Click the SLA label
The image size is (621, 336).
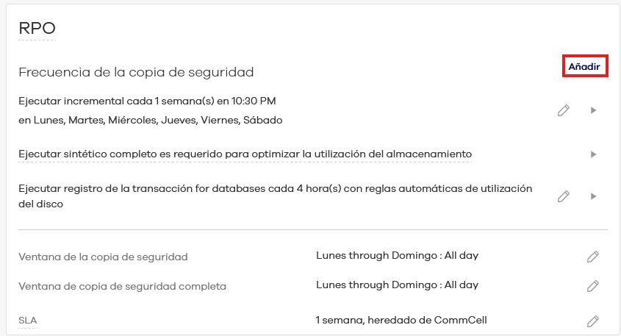(x=27, y=321)
